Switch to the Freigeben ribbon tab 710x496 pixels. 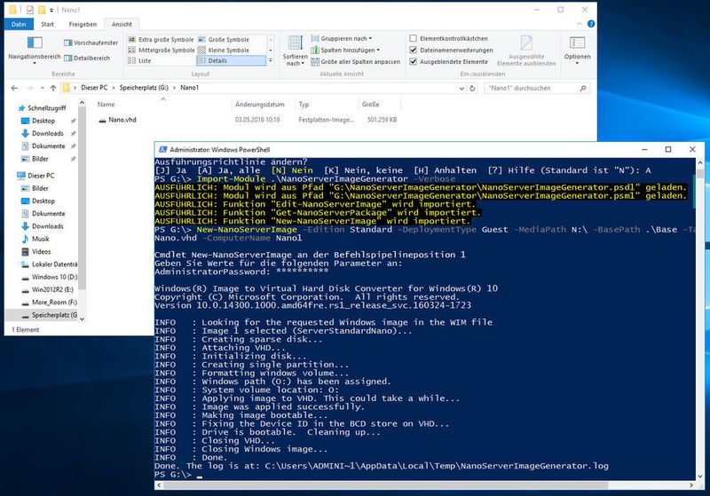[83, 24]
